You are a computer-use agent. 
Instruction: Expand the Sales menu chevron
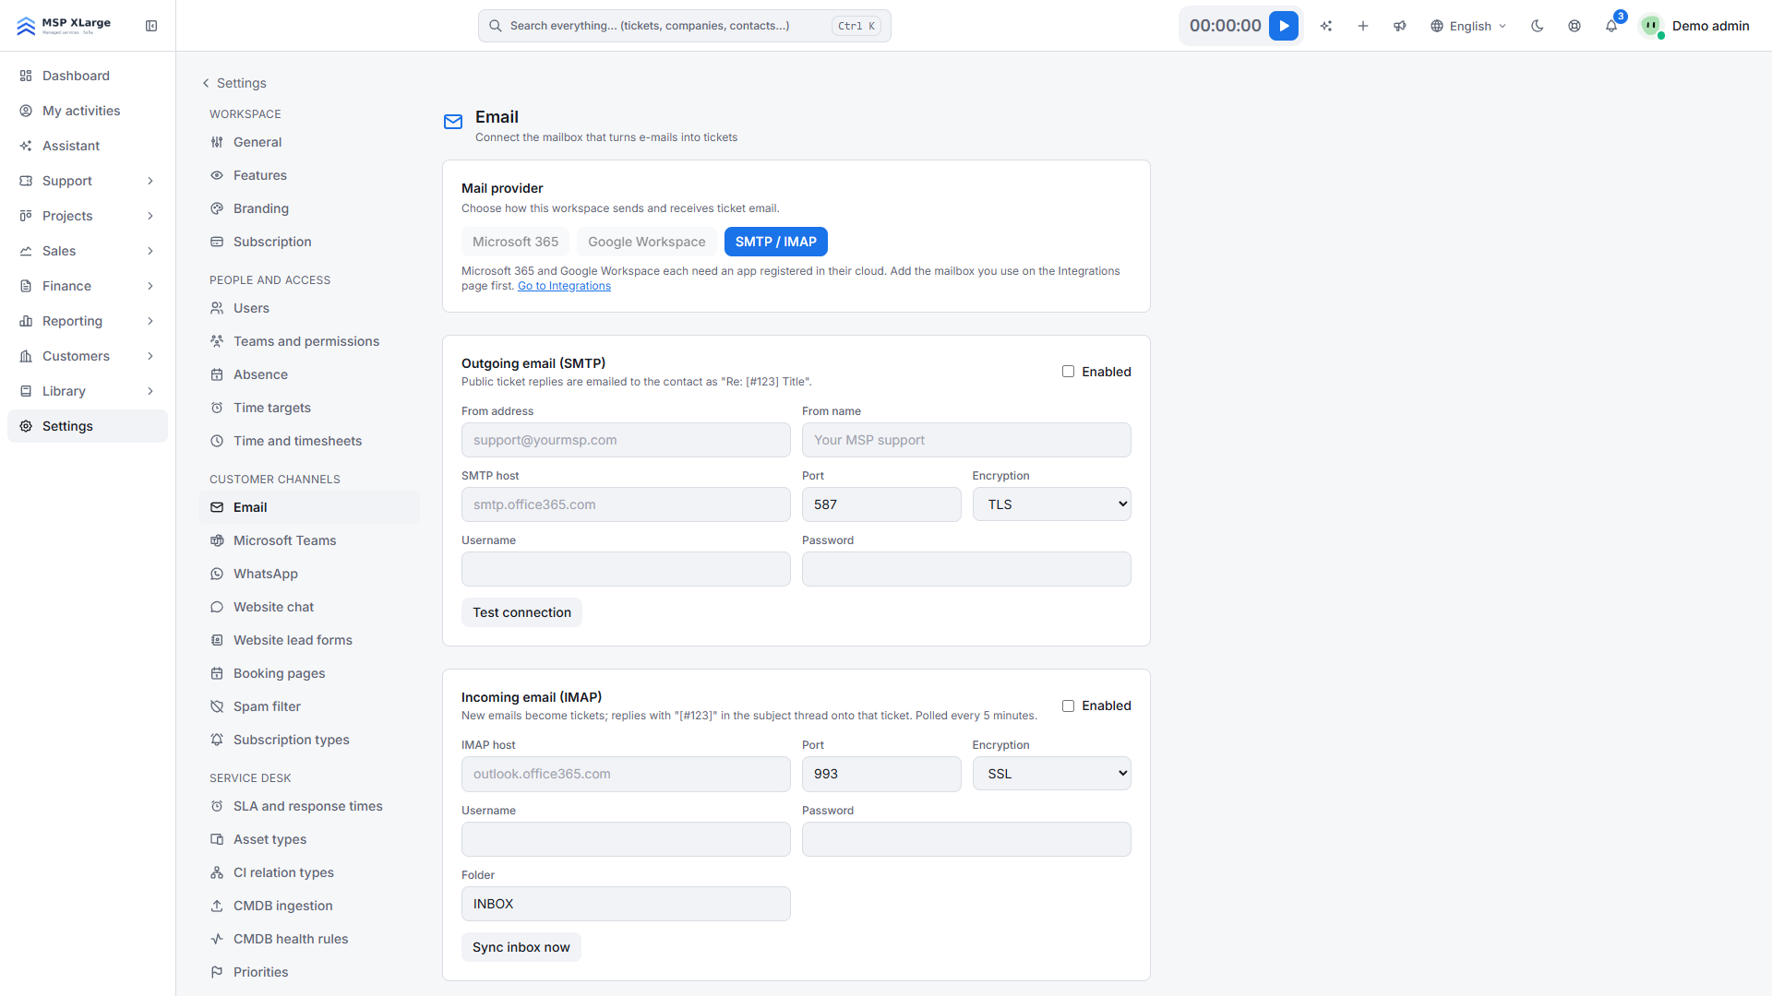pos(150,251)
